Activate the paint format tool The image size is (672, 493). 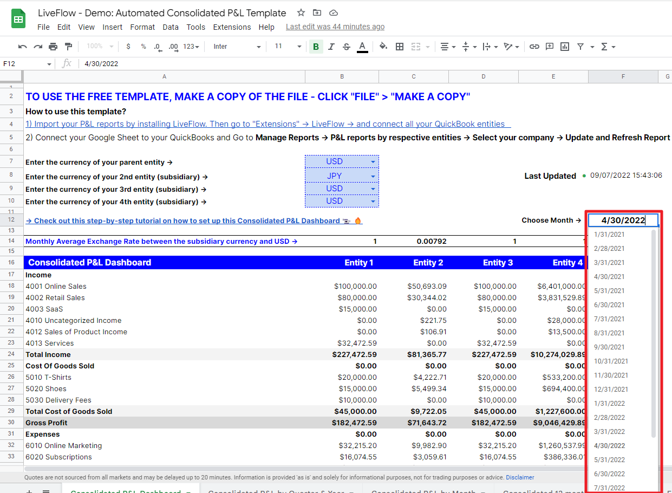click(x=68, y=47)
